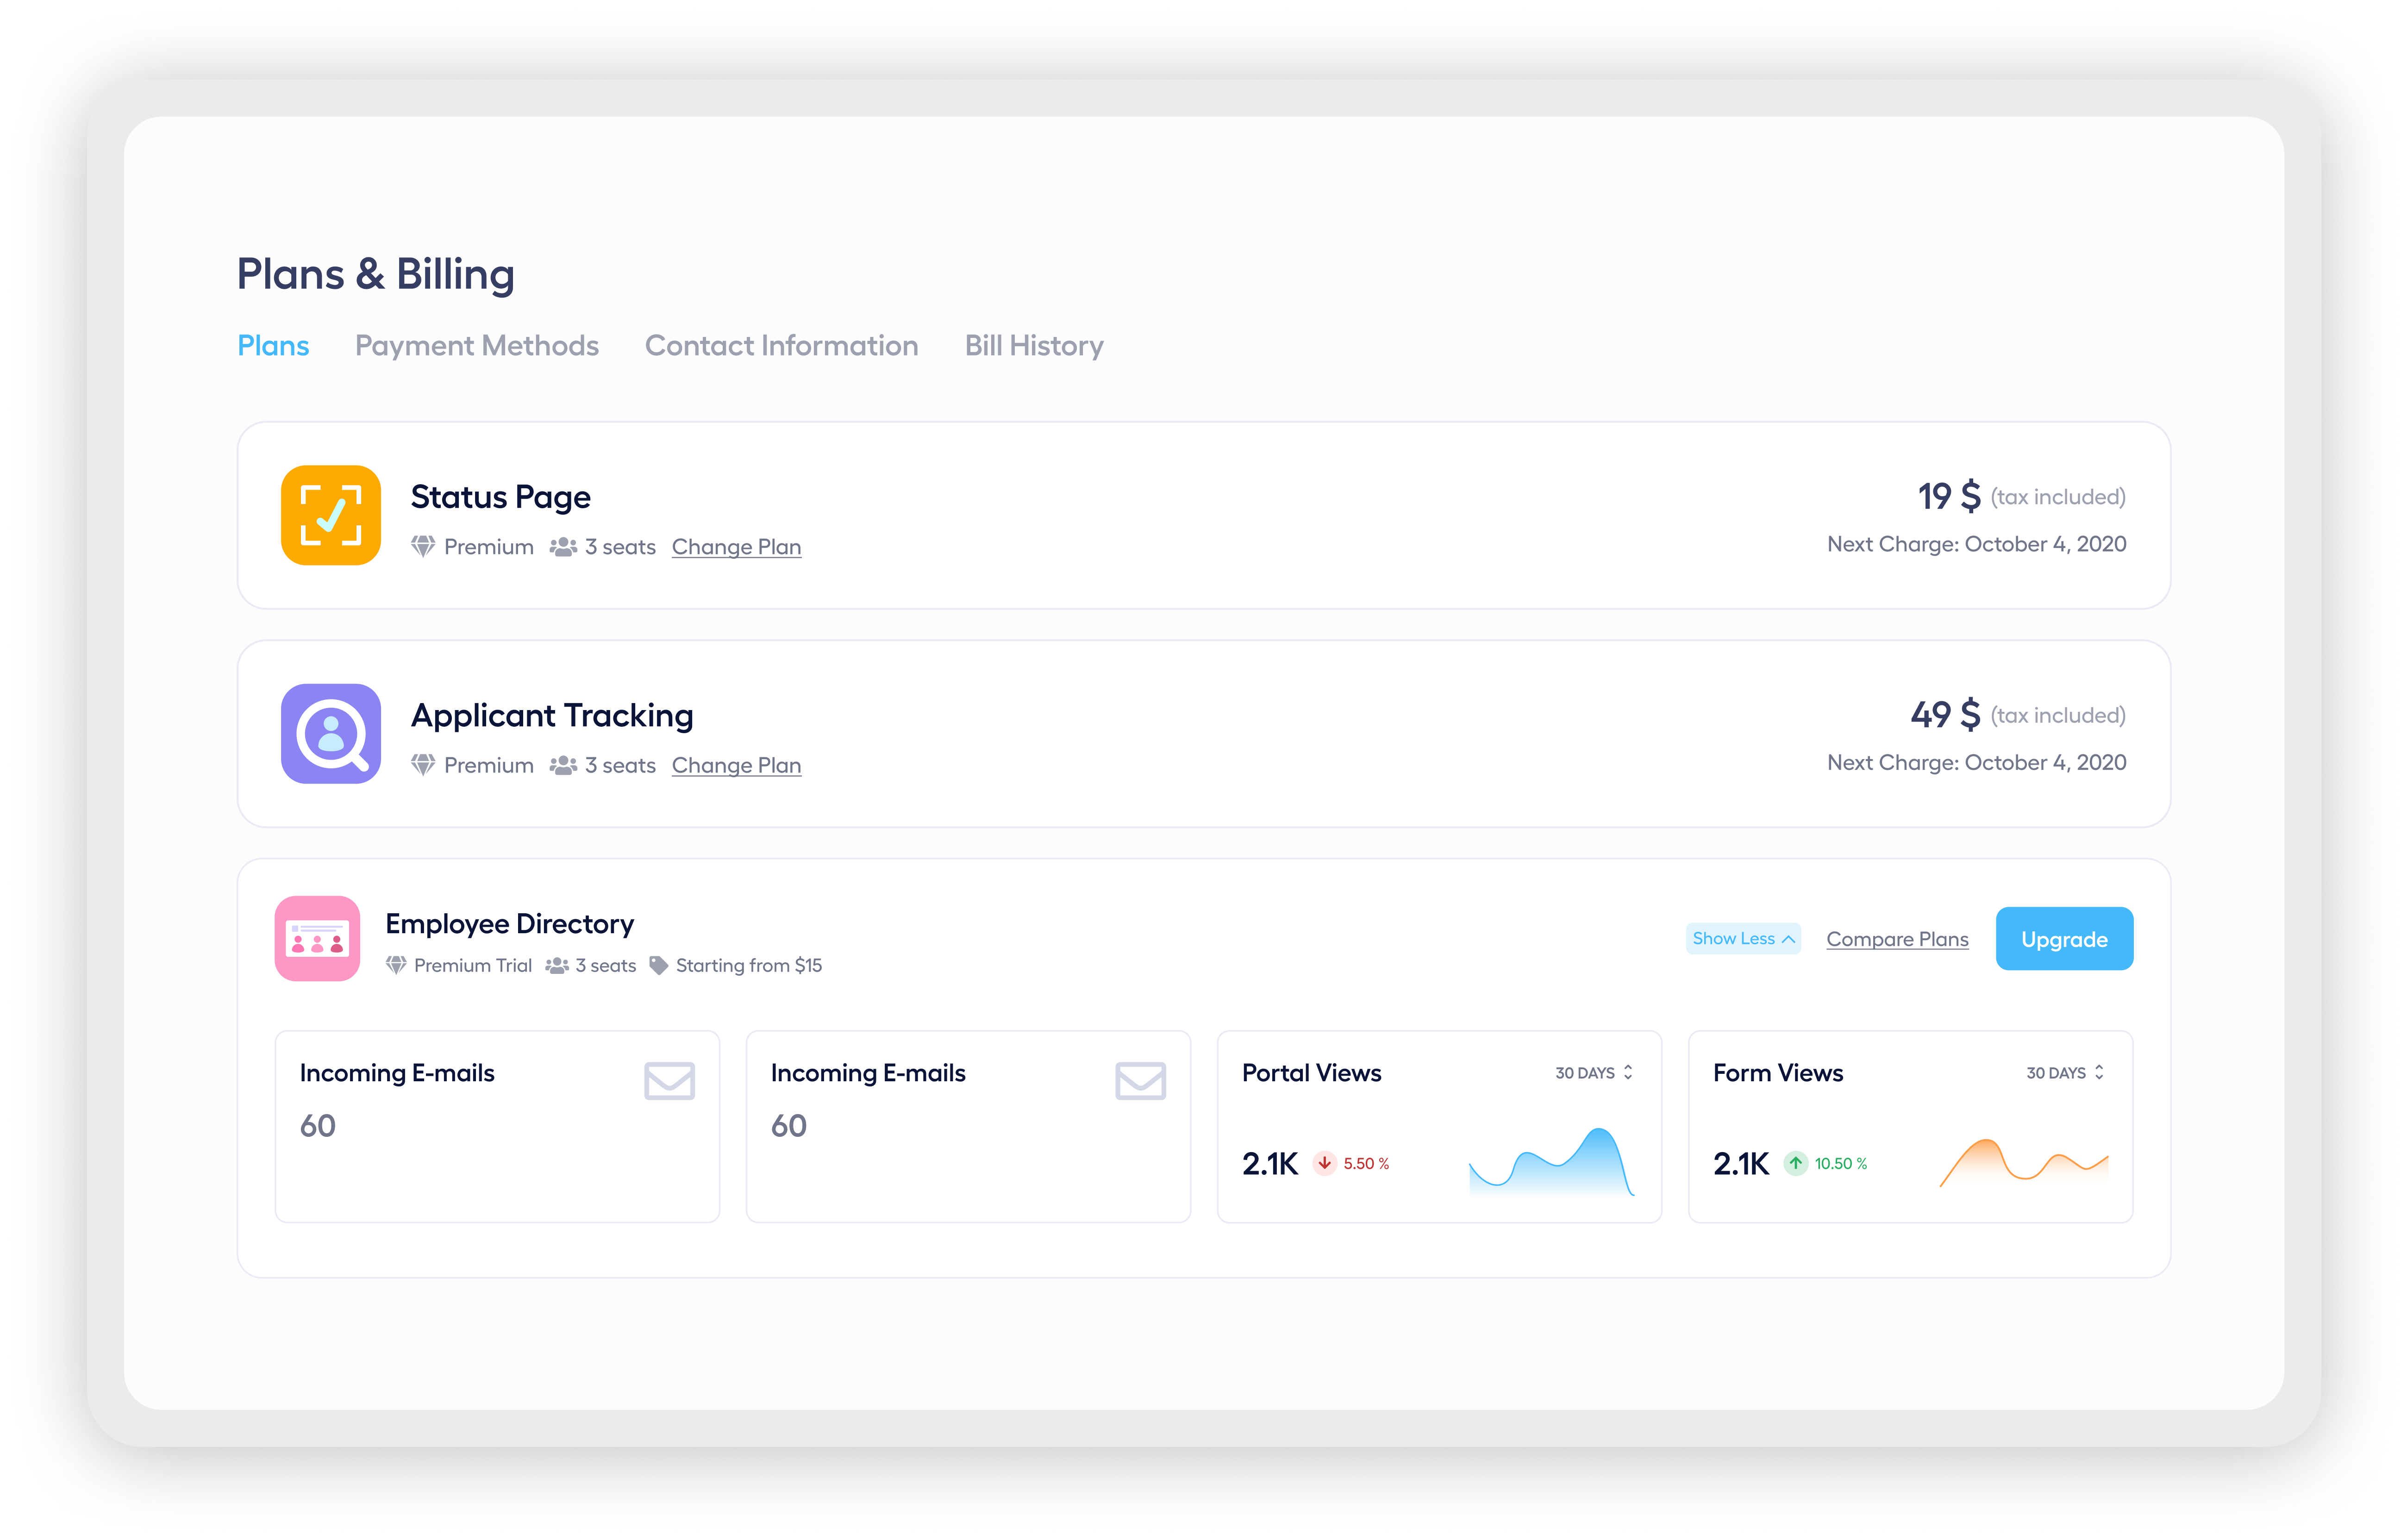
Task: Click the 10.50 % change value
Action: coord(1840,1163)
